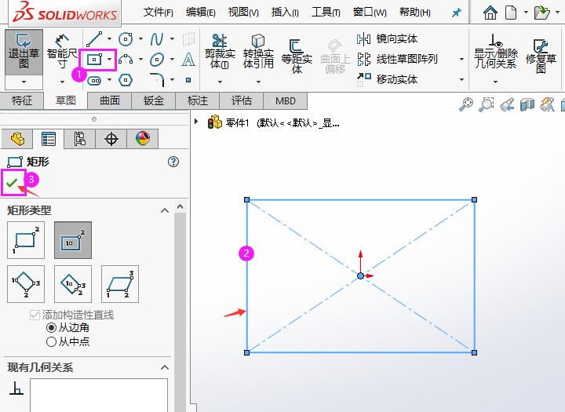Click the Section View icon
Screen dimensions: 565x412
click(527, 104)
